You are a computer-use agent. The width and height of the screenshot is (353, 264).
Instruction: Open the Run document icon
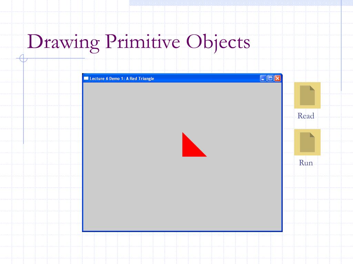tap(307, 142)
